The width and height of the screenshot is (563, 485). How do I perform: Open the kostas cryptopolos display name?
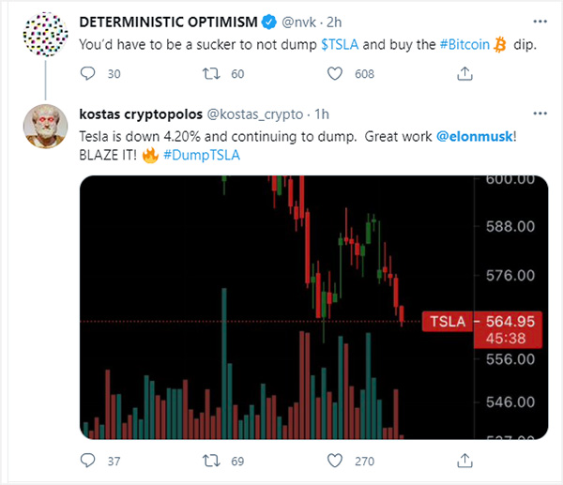141,114
